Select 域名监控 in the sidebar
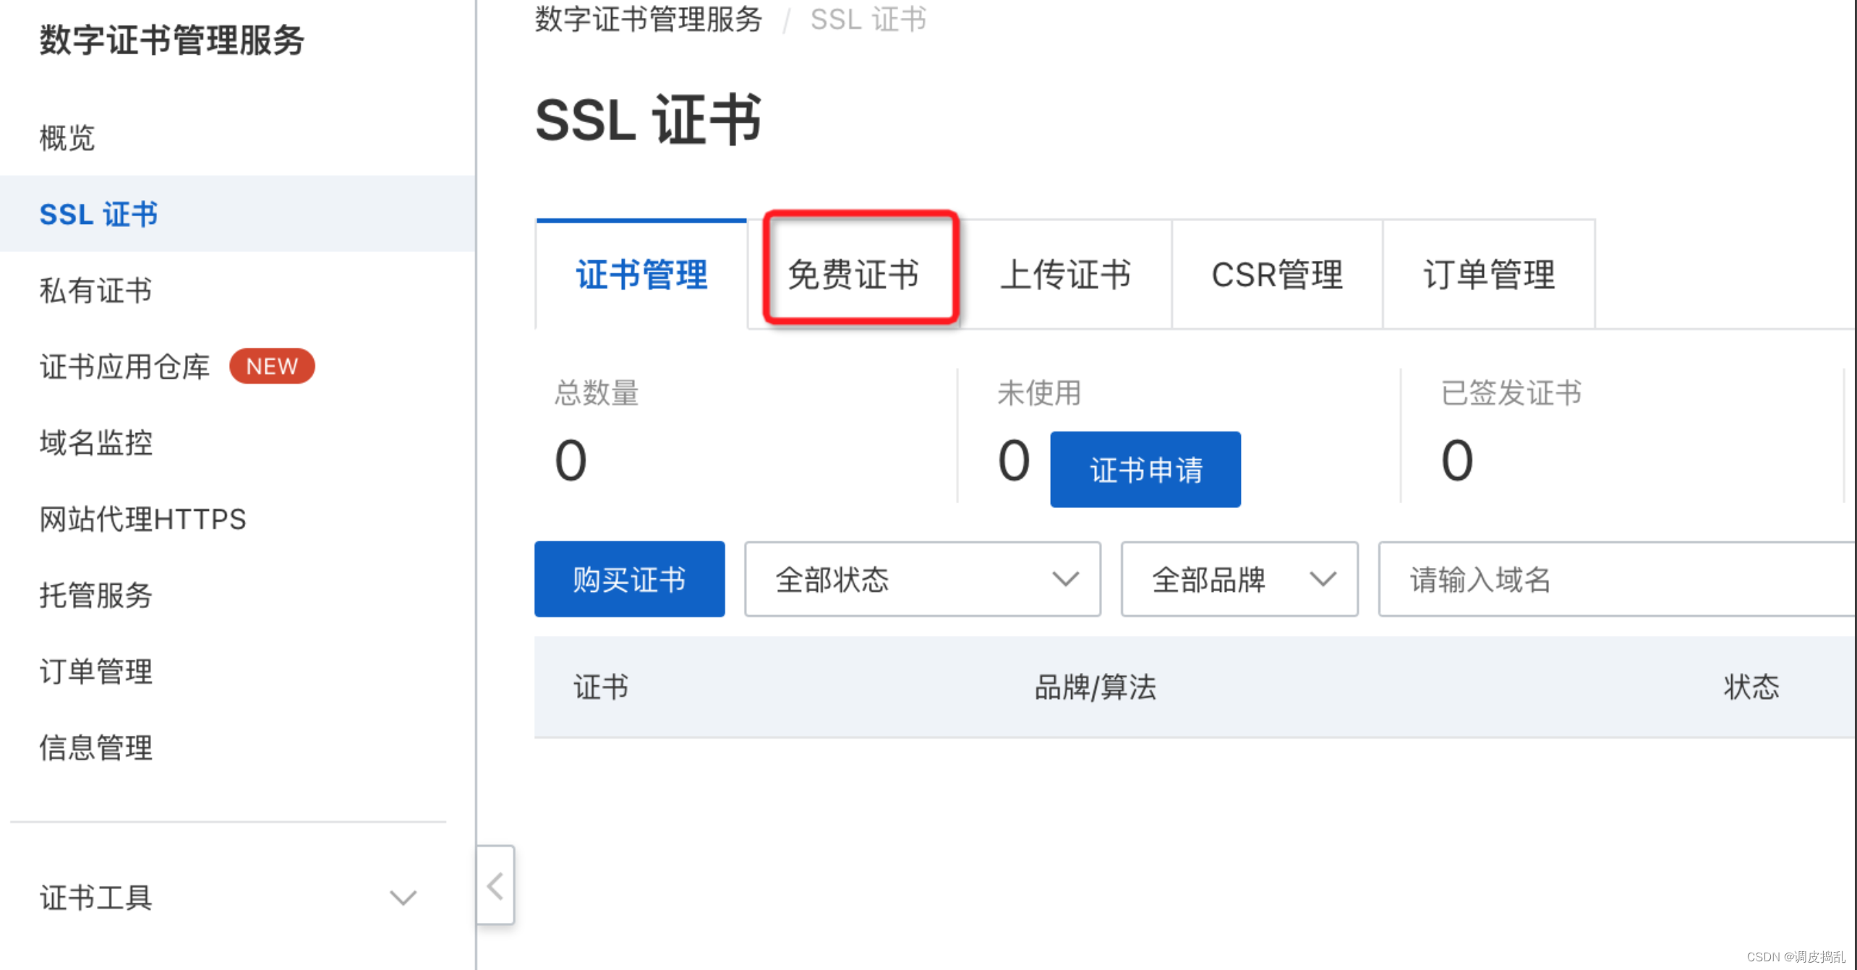This screenshot has height=970, width=1857. coord(95,443)
